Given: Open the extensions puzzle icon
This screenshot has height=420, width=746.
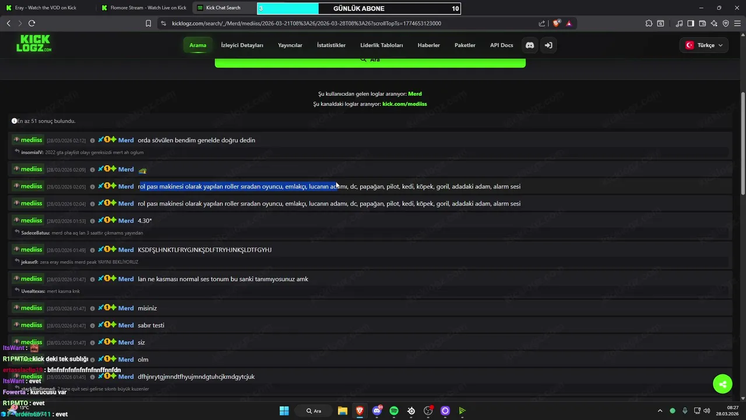Looking at the screenshot, I should tap(649, 23).
